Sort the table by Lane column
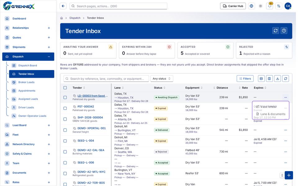The height and width of the screenshot is (186, 298). pyautogui.click(x=119, y=88)
